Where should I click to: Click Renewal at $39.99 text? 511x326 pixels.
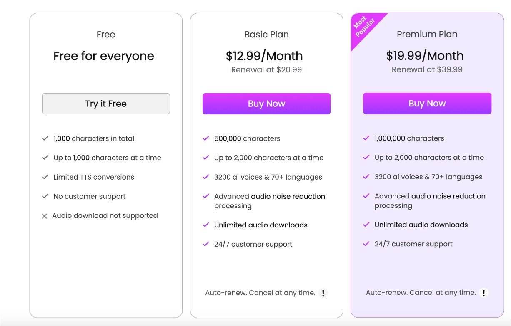[x=427, y=69]
